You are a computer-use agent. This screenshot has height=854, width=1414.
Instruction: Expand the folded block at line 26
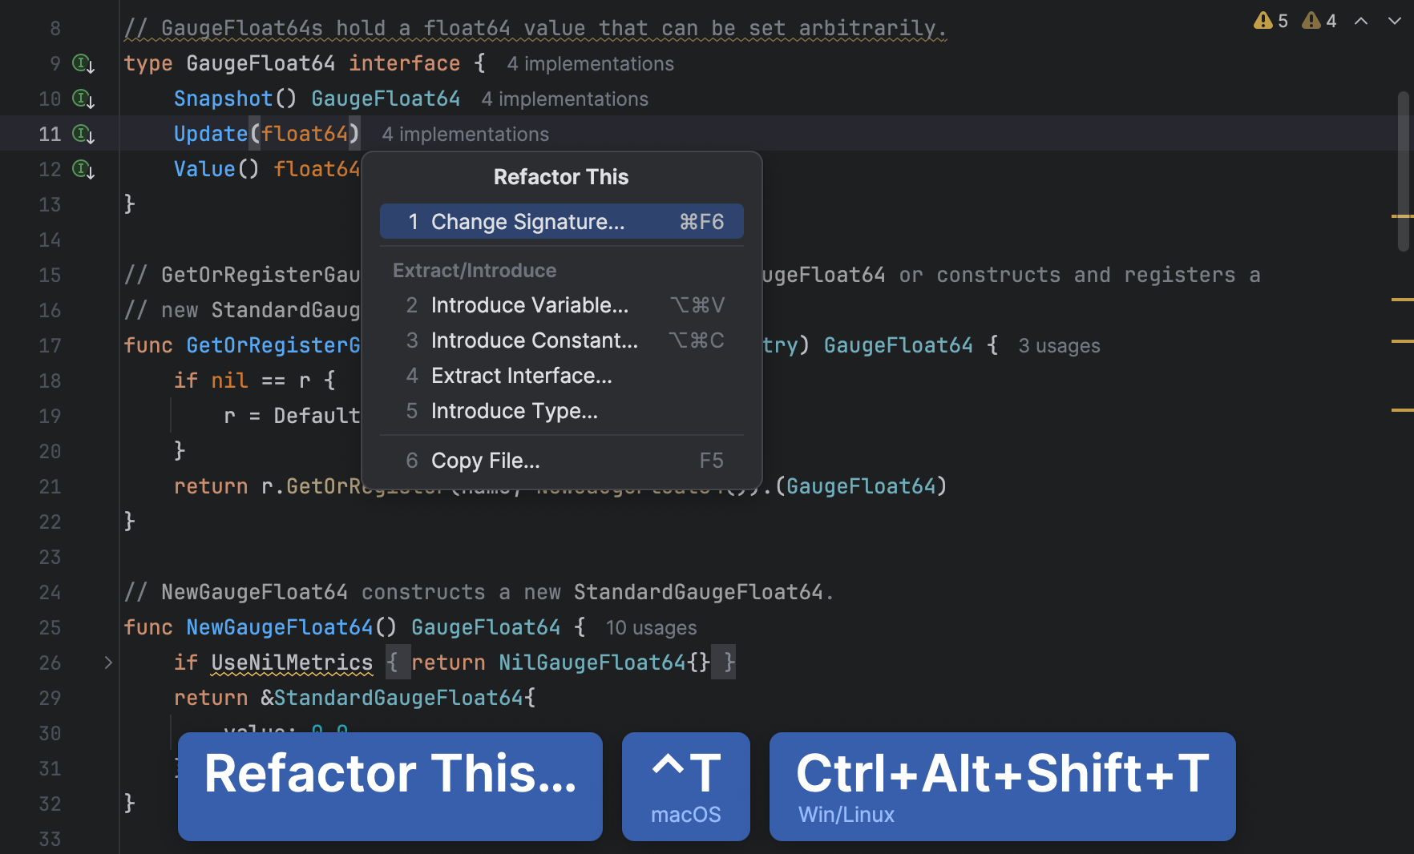108,663
